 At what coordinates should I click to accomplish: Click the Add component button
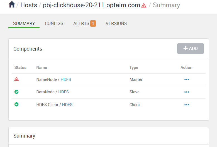[x=191, y=49]
